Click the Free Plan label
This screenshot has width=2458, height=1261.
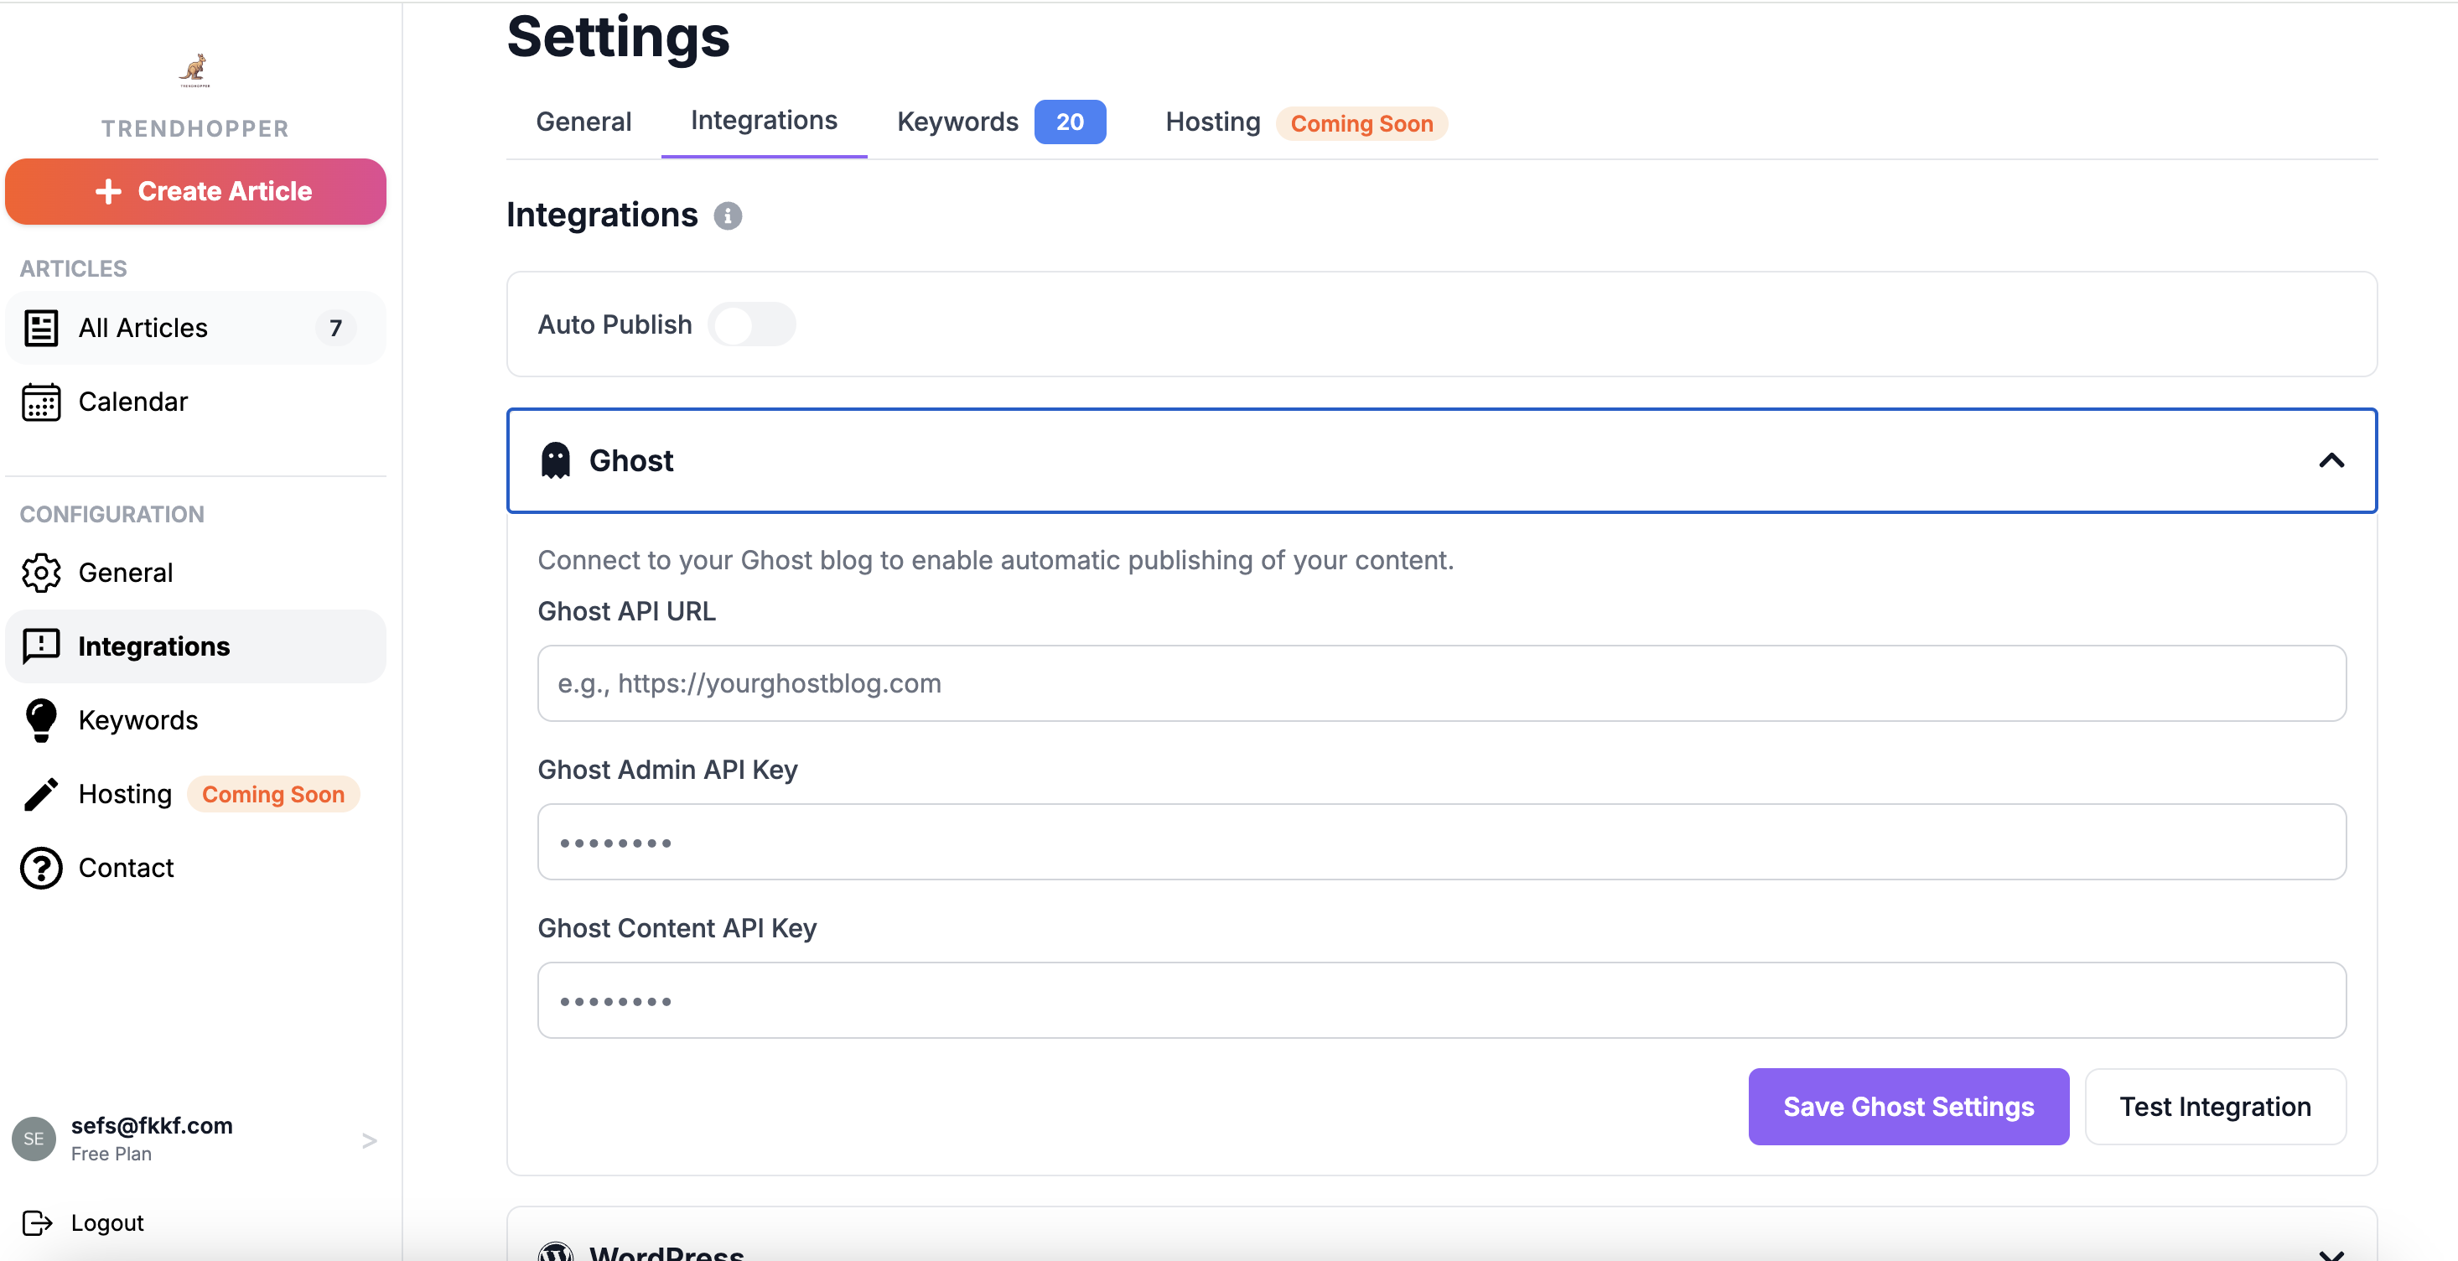[x=111, y=1154]
